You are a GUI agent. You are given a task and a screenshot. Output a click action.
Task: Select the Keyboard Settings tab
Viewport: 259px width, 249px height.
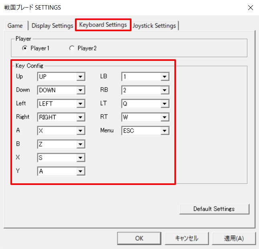pyautogui.click(x=103, y=25)
